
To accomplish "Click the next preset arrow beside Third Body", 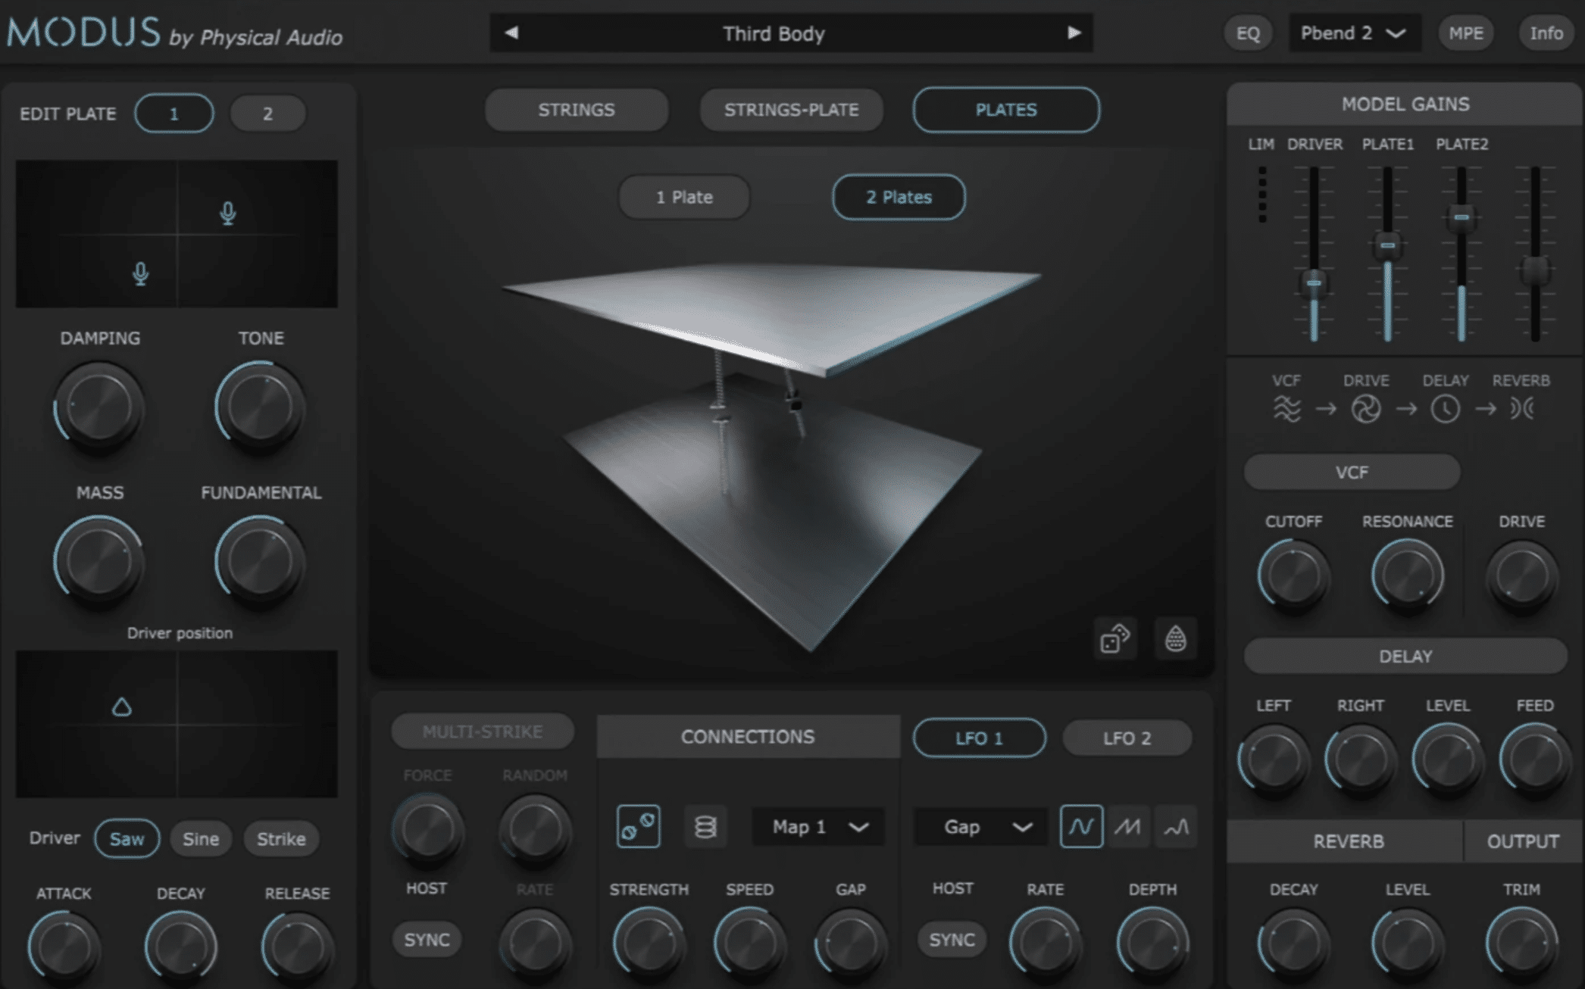I will (x=1074, y=33).
